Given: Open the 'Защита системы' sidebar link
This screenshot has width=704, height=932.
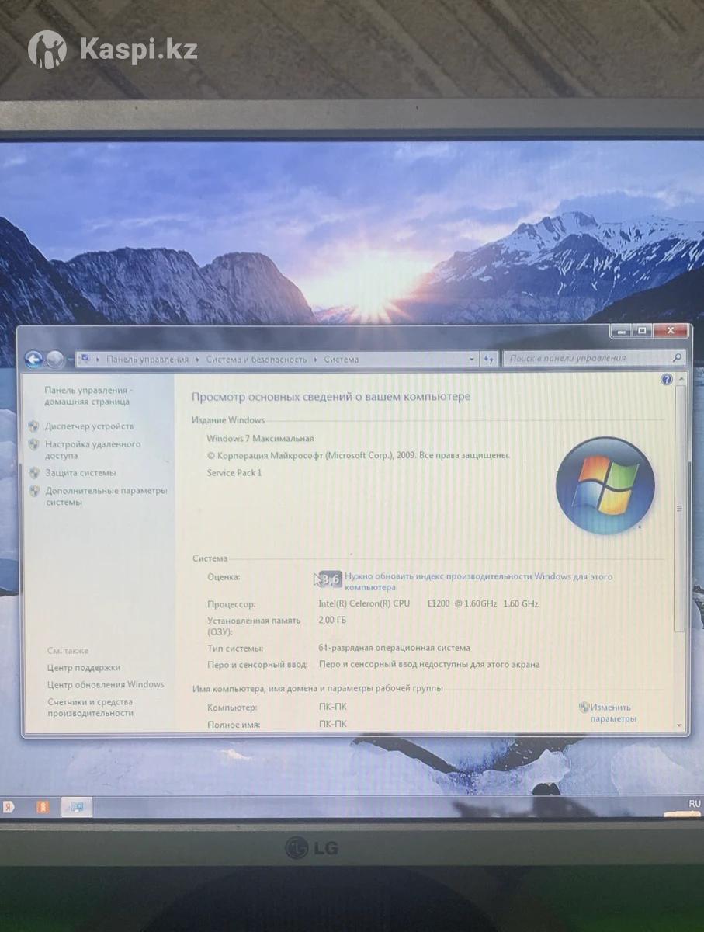Looking at the screenshot, I should (80, 473).
